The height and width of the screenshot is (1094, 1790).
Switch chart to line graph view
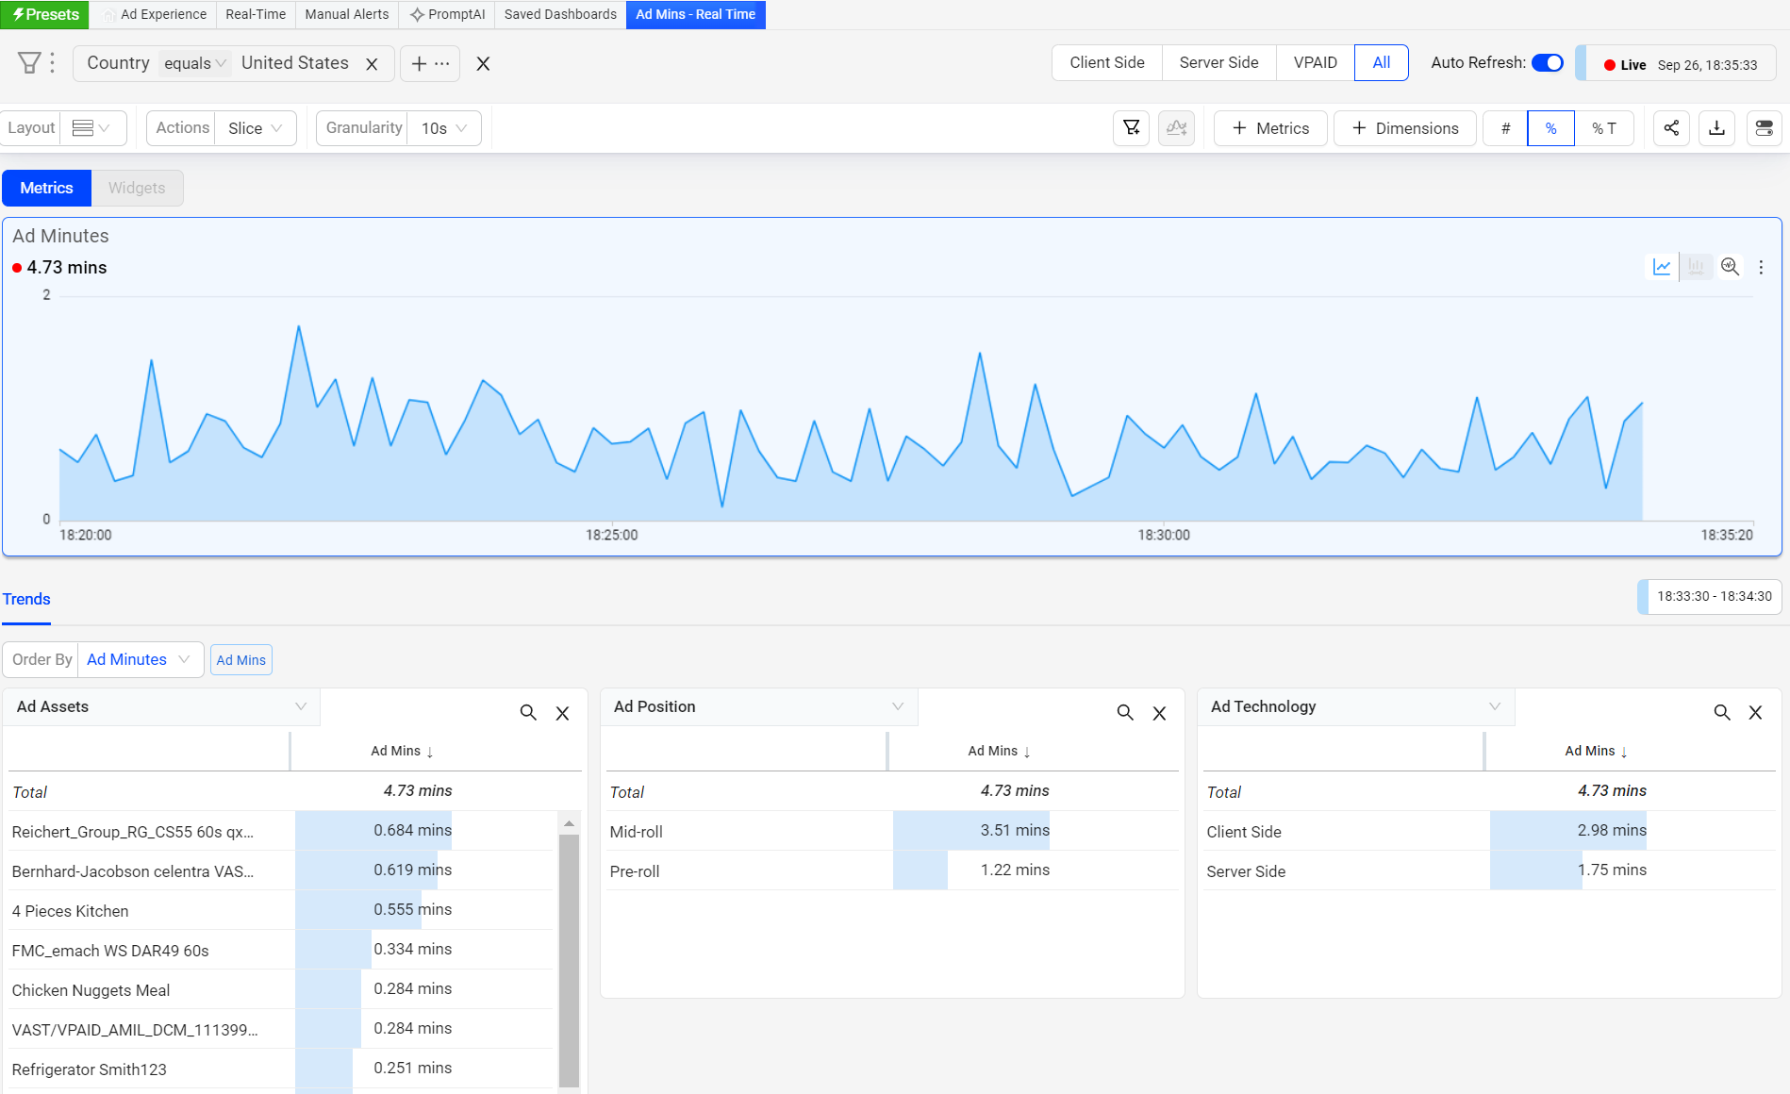pyautogui.click(x=1662, y=267)
